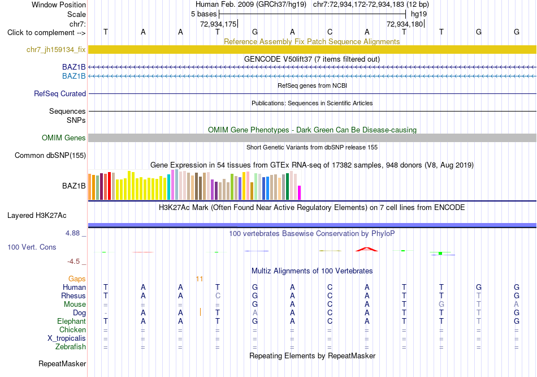
Task: Click the Publications: Sequences track title
Action: pos(312,103)
